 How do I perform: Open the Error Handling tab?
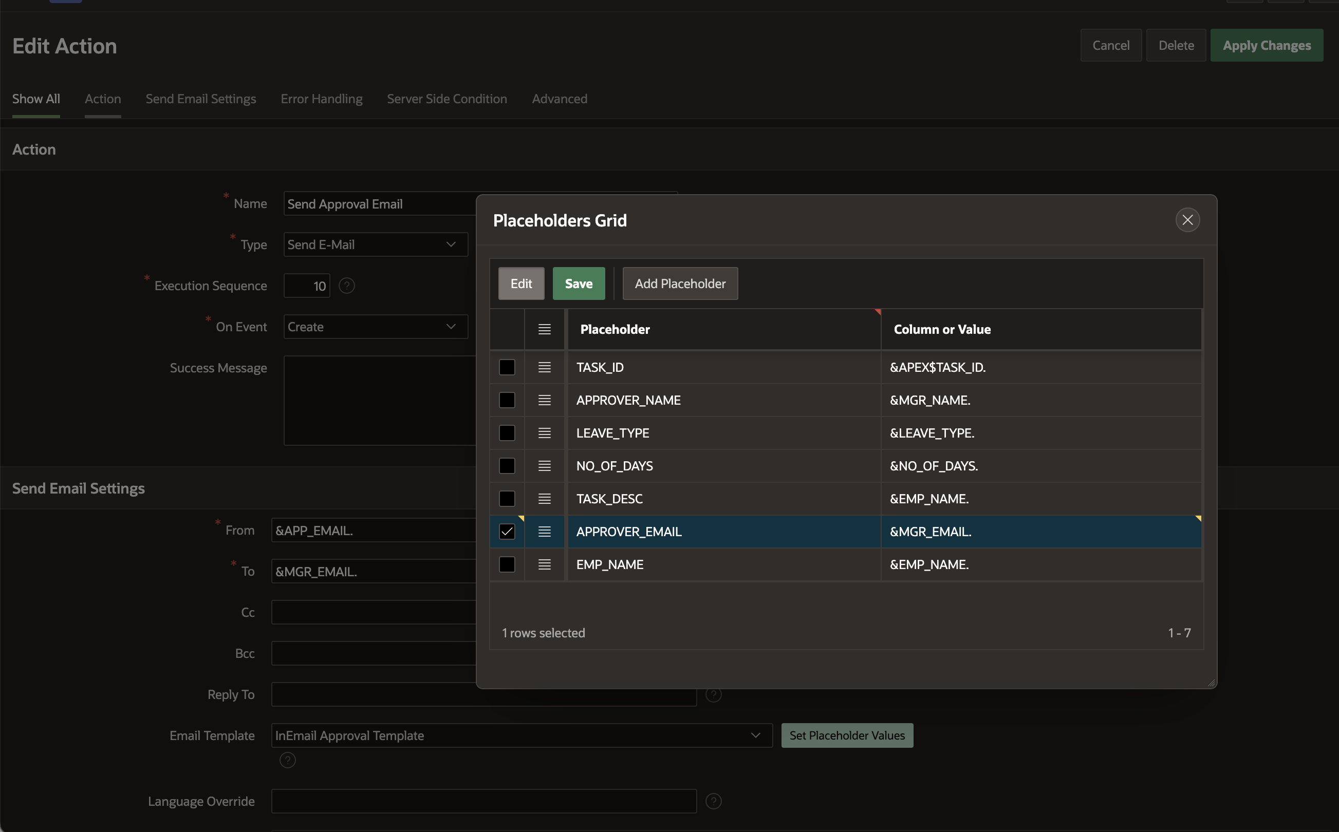322,99
